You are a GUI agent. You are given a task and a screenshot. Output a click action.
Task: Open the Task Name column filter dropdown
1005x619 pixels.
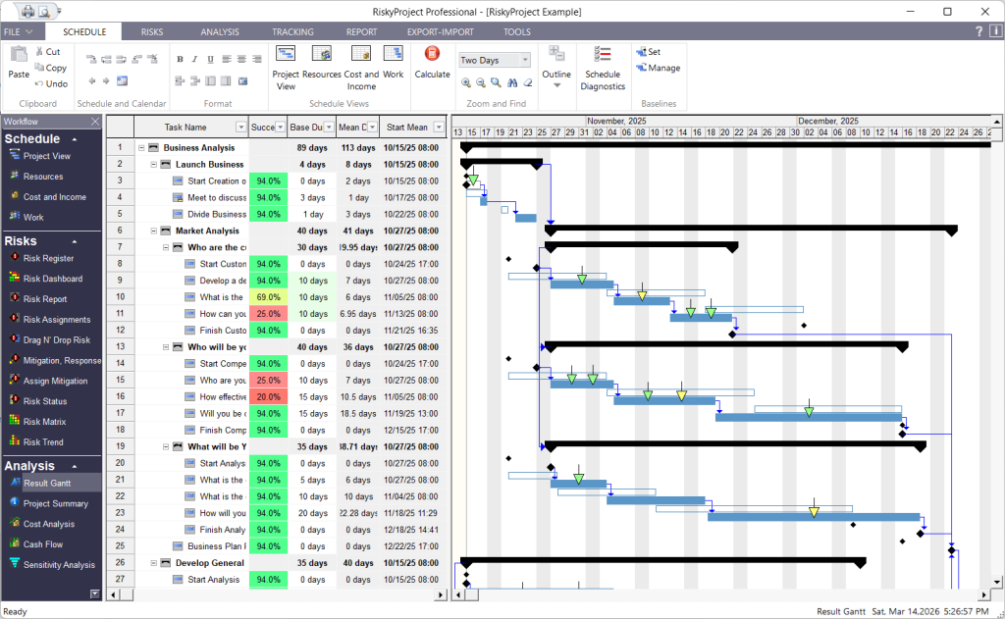(x=240, y=128)
